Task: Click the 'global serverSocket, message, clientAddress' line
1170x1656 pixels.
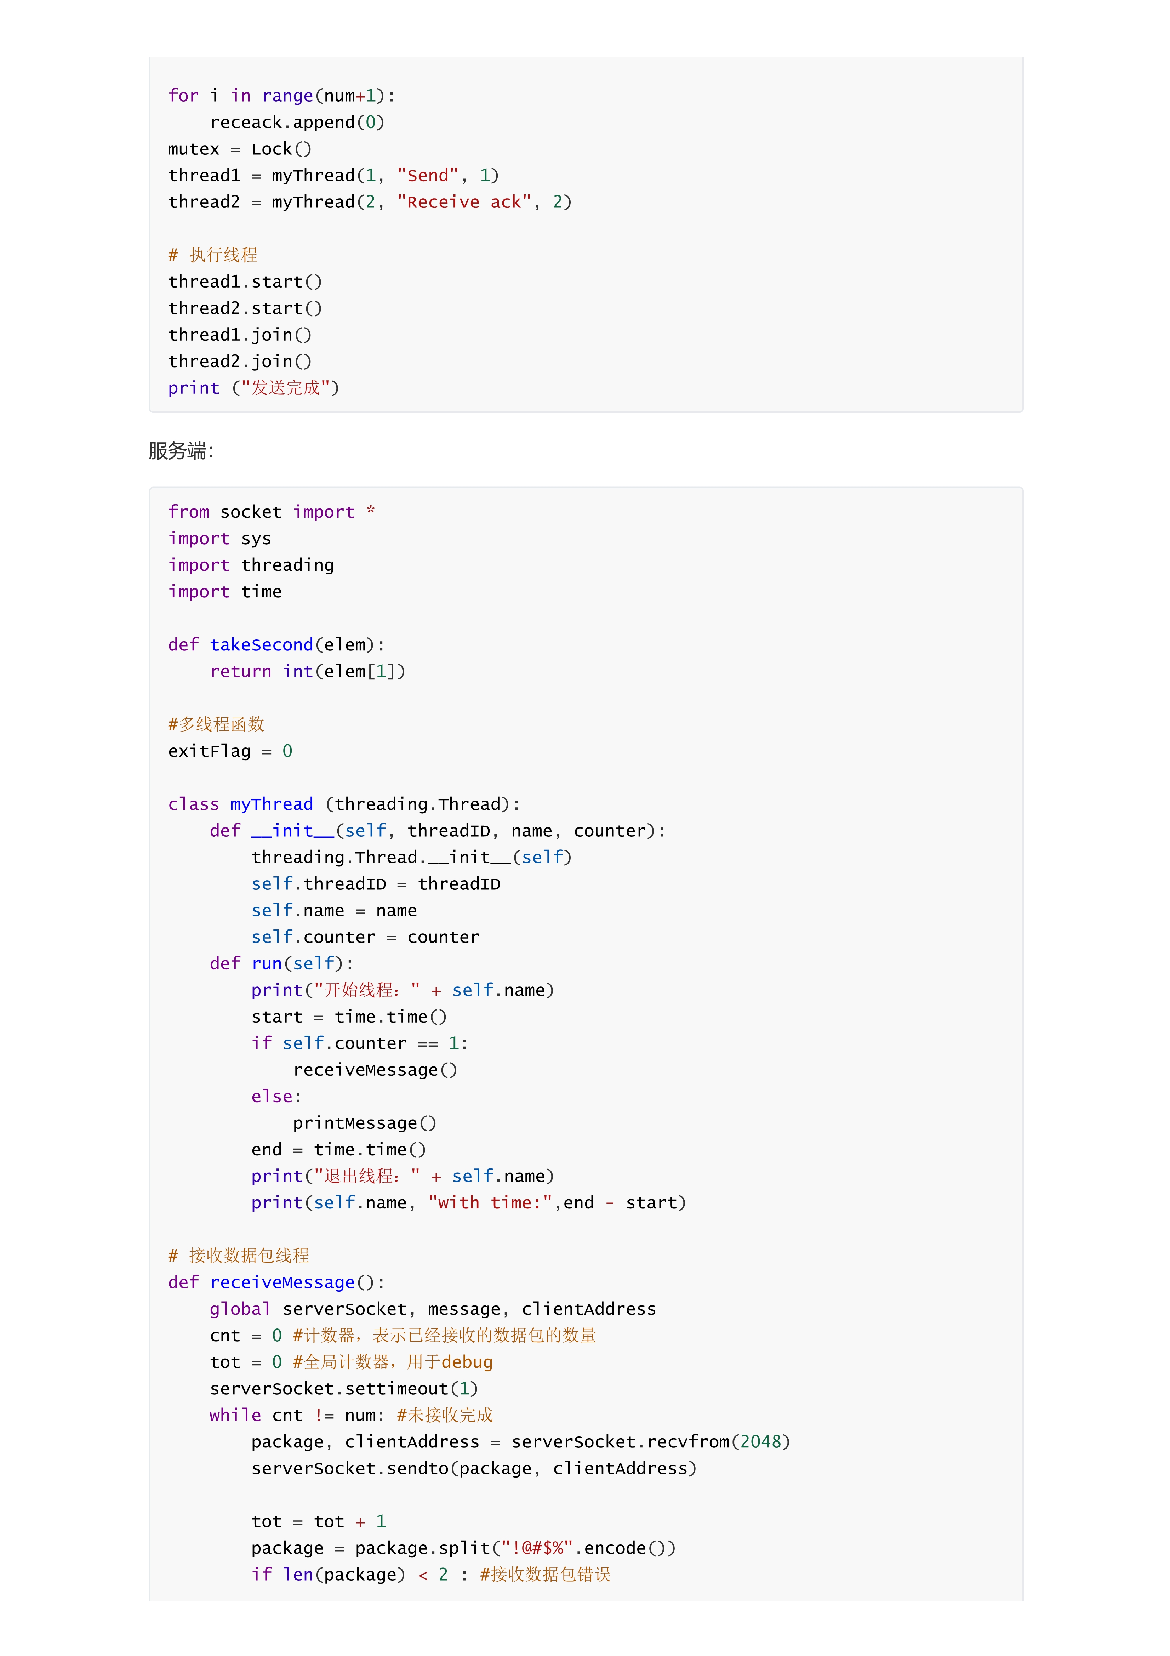Action: [433, 1310]
